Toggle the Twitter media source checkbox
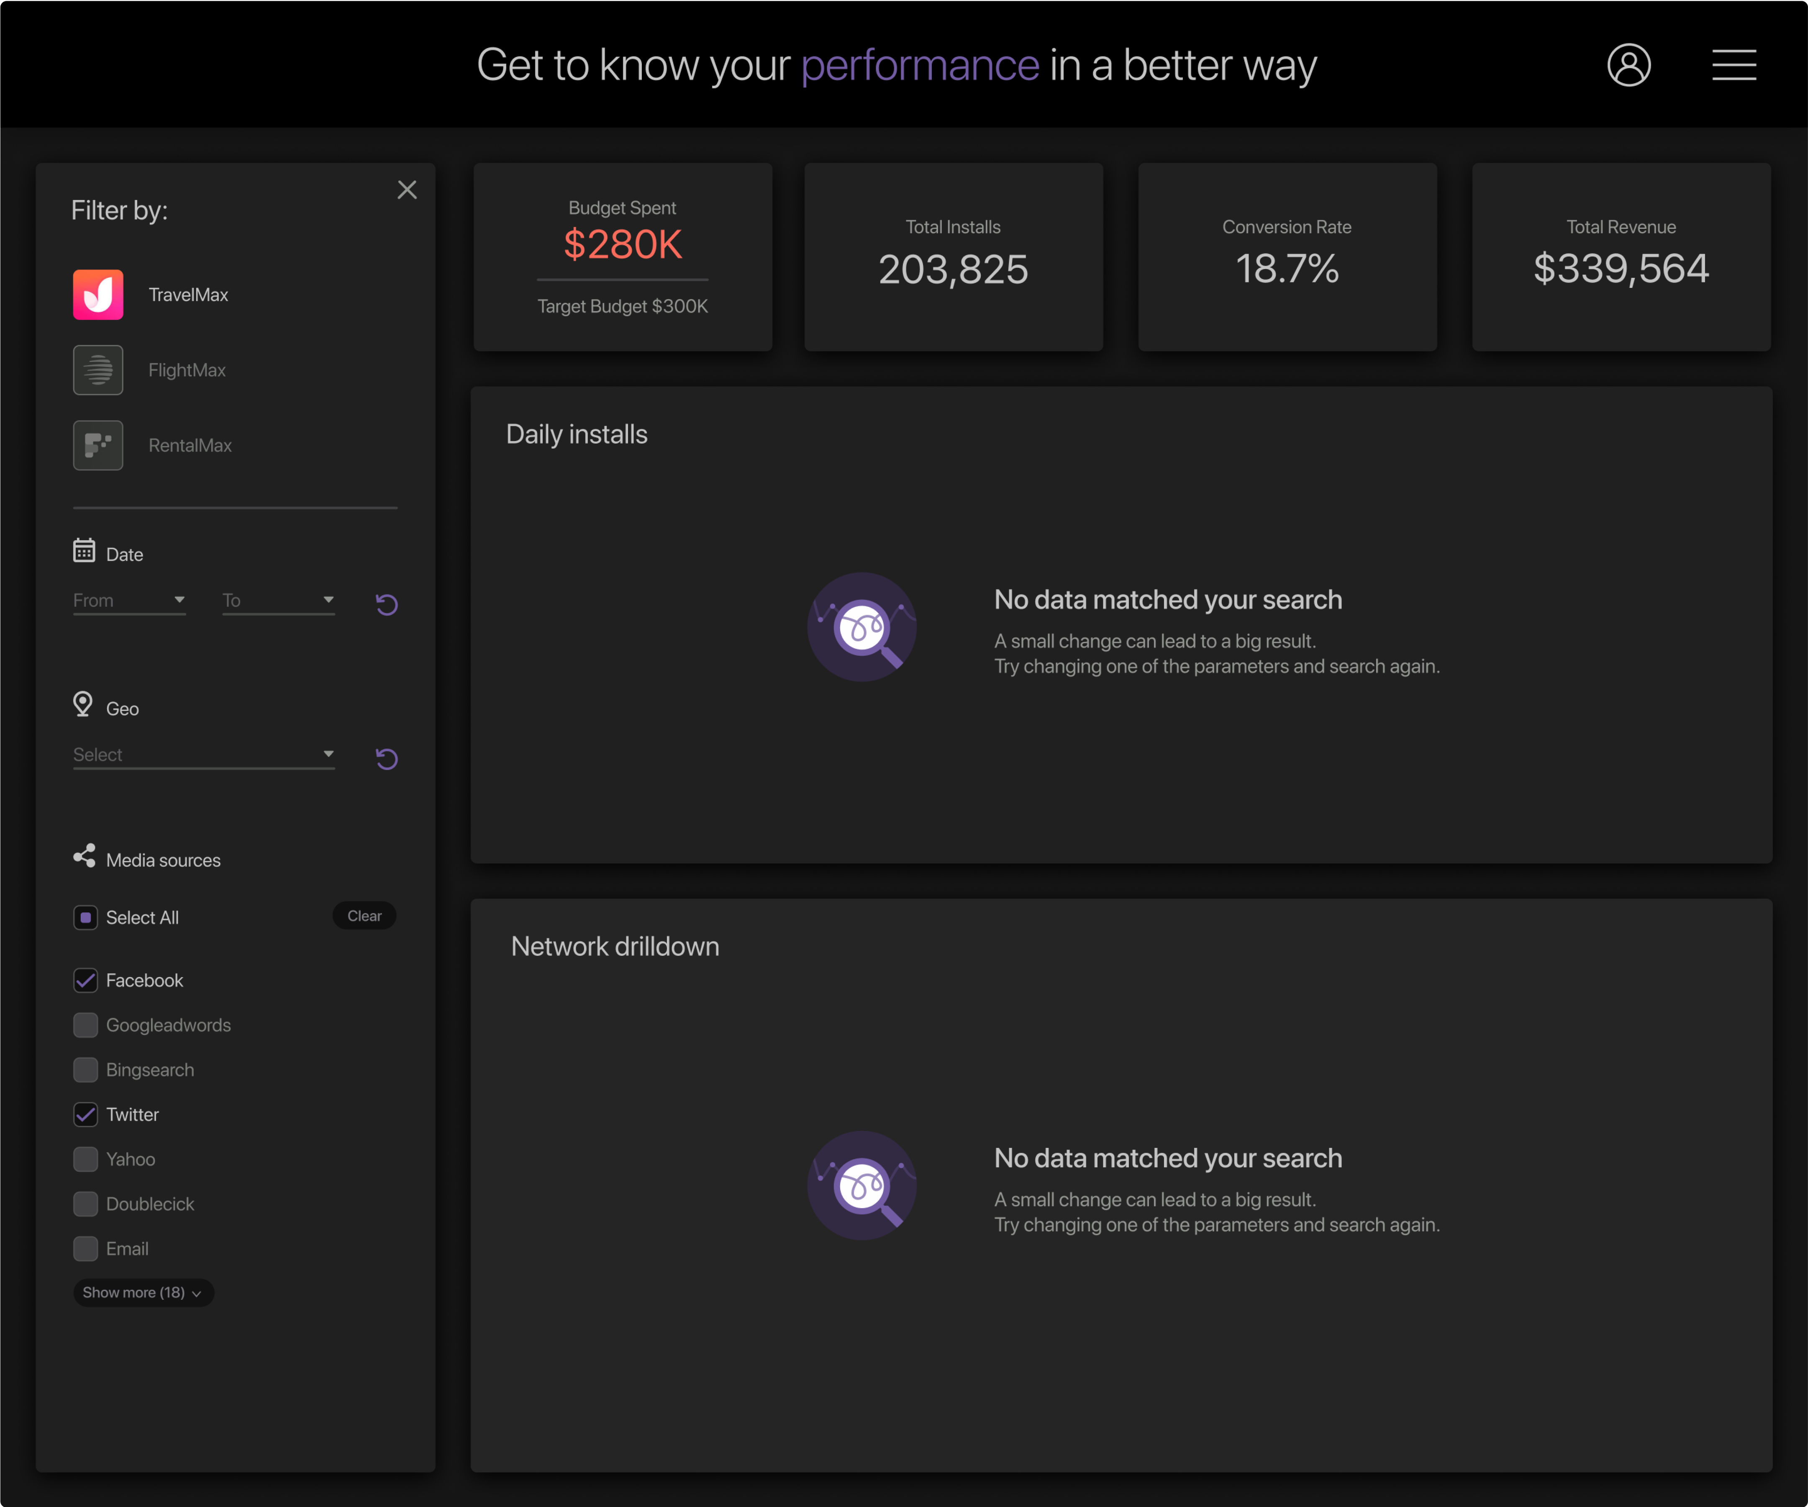Screen dimensions: 1808x1507 point(86,1113)
